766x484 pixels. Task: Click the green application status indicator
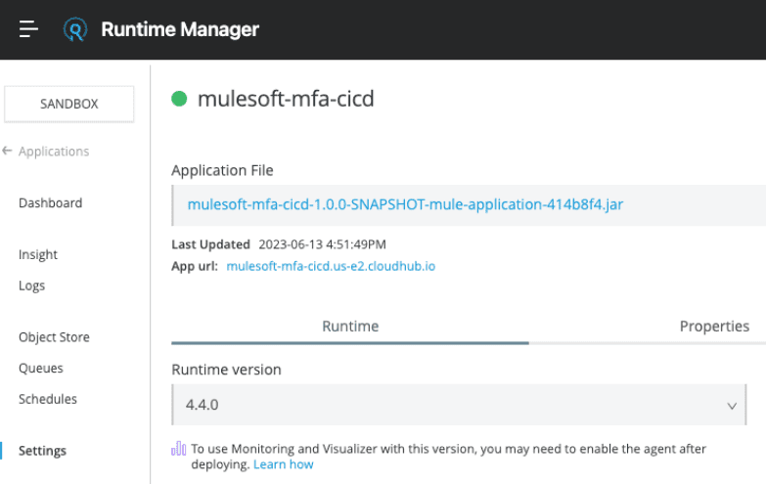pos(179,99)
